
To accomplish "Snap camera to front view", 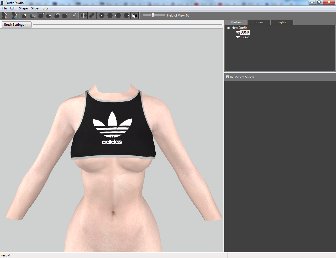I will coord(102,15).
